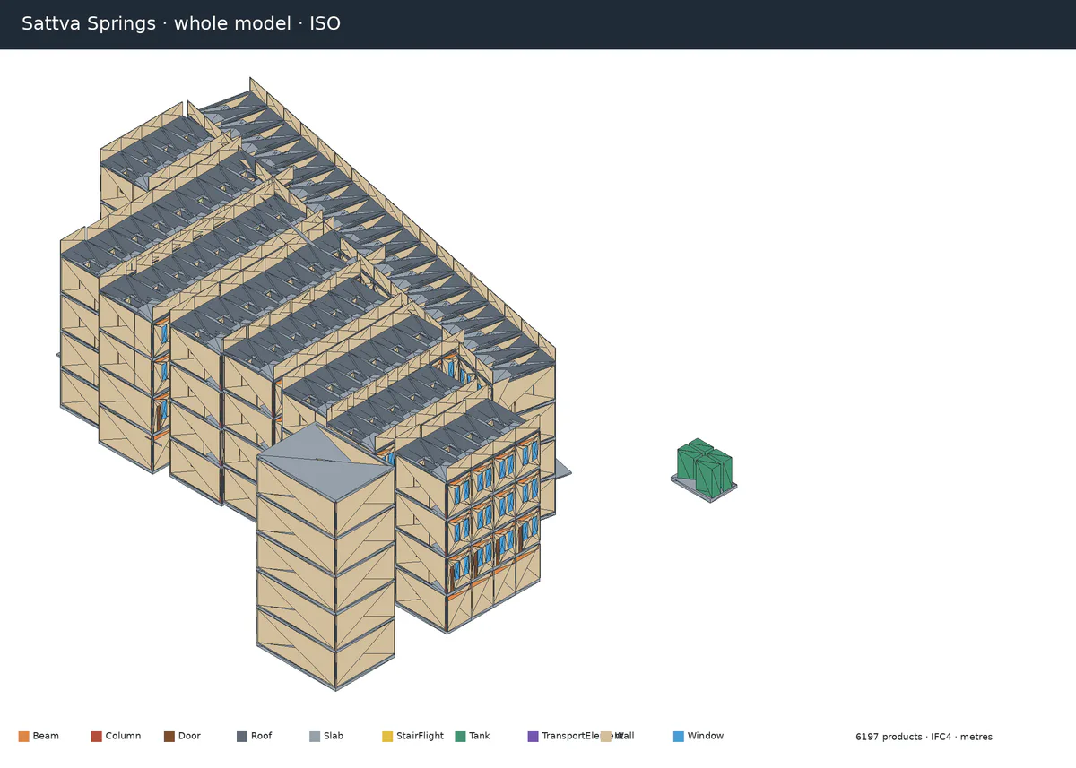Click the 'Sattva Springs · whole model · ISO' title
1076x768 pixels.
181,24
